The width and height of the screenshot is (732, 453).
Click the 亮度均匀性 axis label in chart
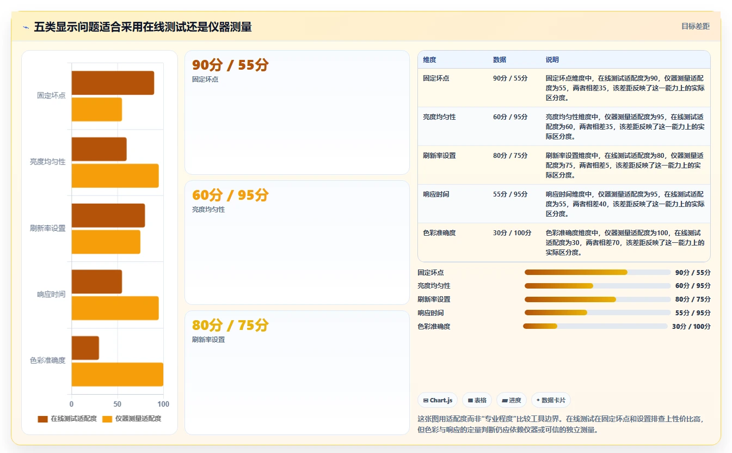48,162
